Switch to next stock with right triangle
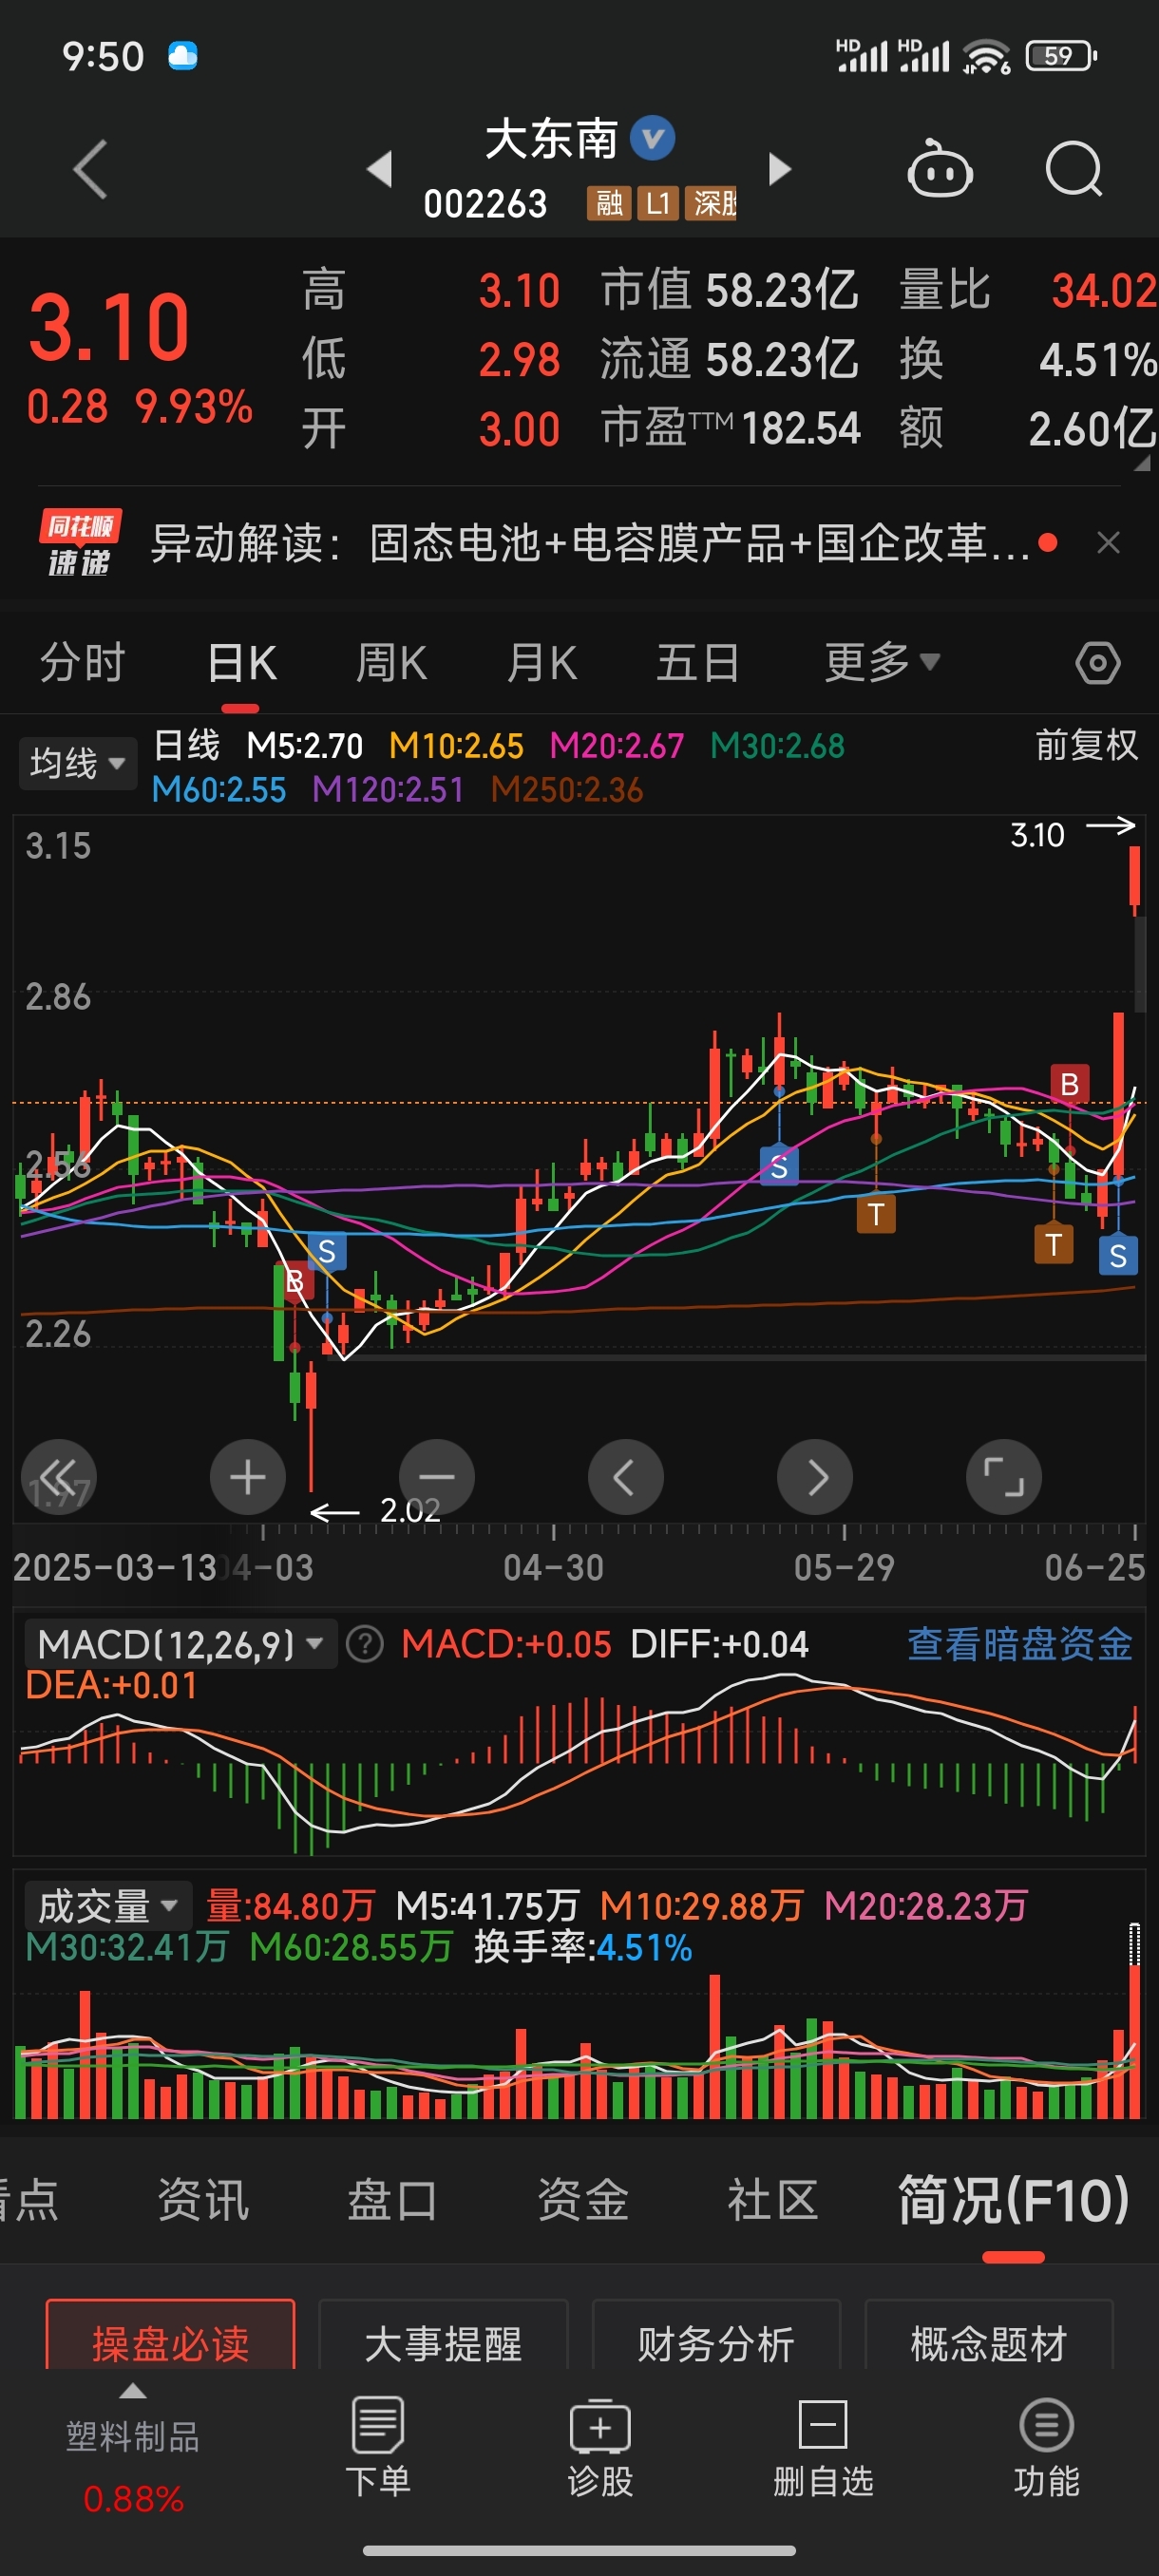Image resolution: width=1159 pixels, height=2576 pixels. click(779, 168)
